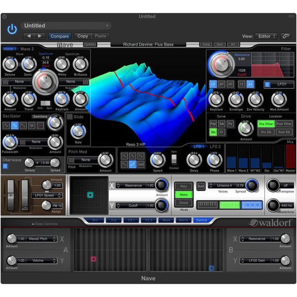Click the link chain icon
Viewport: 297px width, 297px height.
(x=285, y=36)
